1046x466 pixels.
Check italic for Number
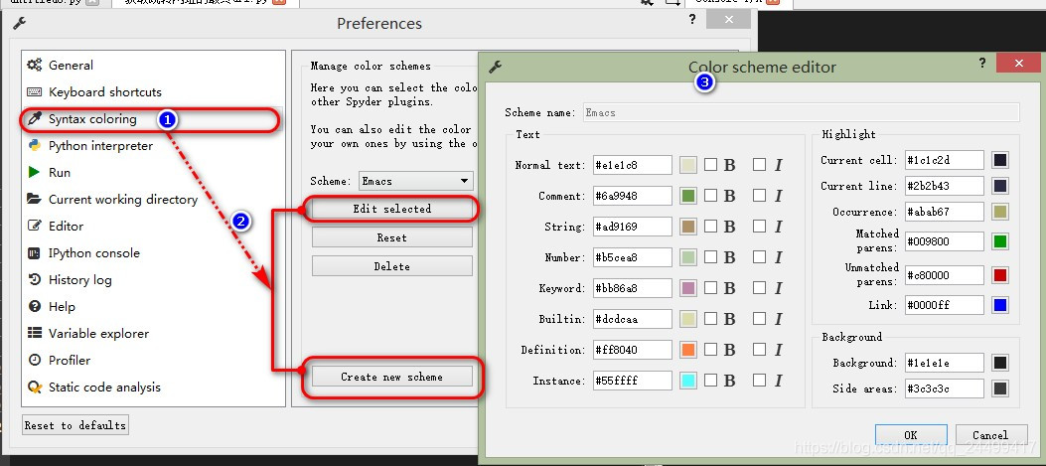pos(759,257)
